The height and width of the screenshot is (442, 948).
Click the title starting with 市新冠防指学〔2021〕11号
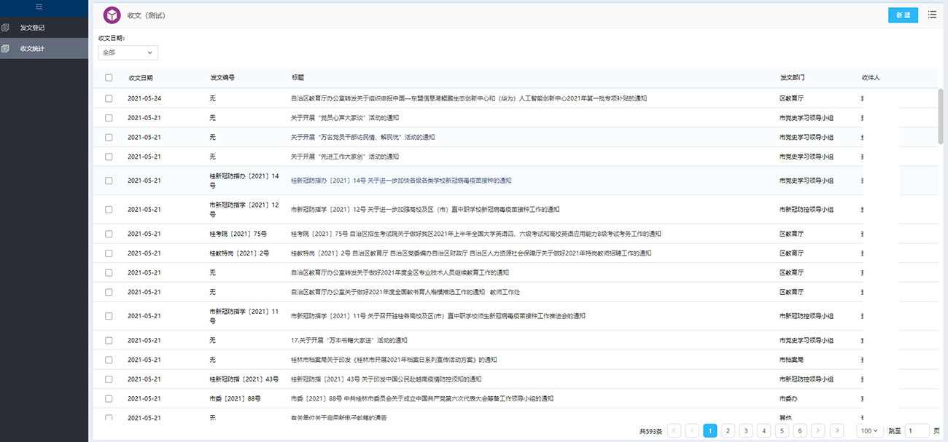pos(438,316)
